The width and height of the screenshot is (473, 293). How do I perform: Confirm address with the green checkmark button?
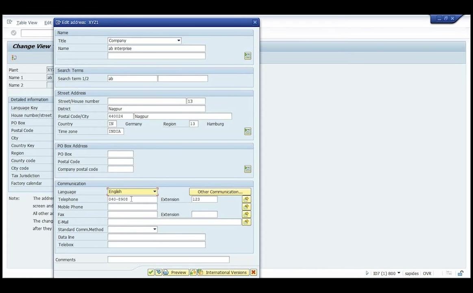point(151,273)
